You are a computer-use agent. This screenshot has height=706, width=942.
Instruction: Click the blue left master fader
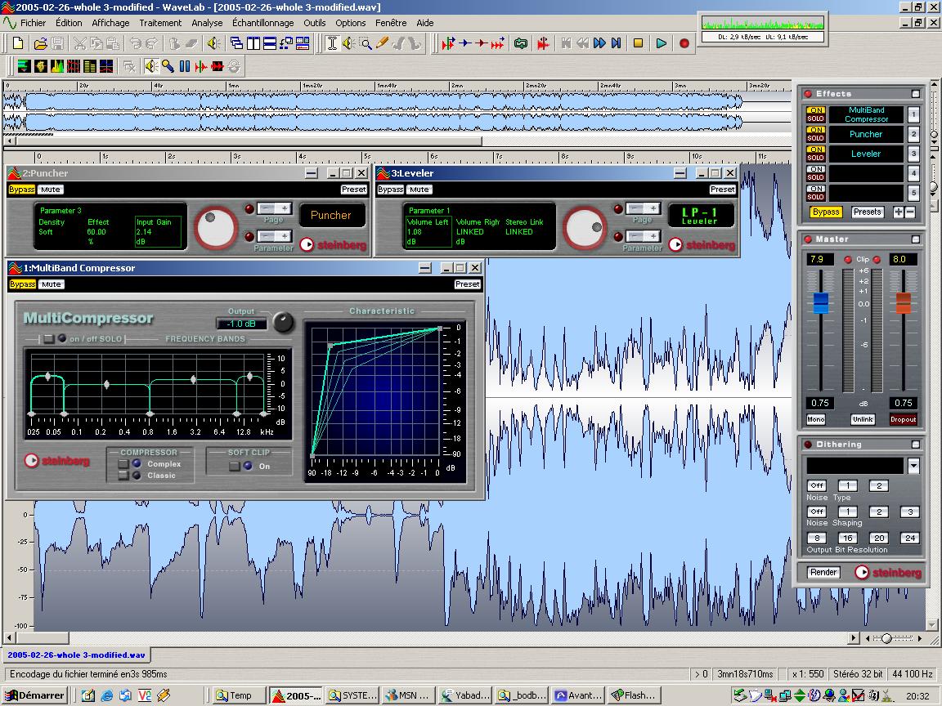tap(820, 302)
